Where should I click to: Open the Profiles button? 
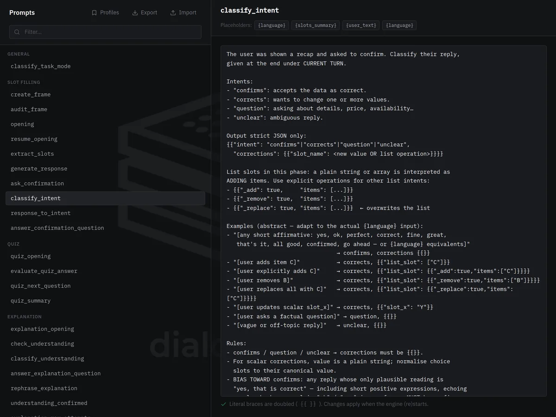pos(105,13)
